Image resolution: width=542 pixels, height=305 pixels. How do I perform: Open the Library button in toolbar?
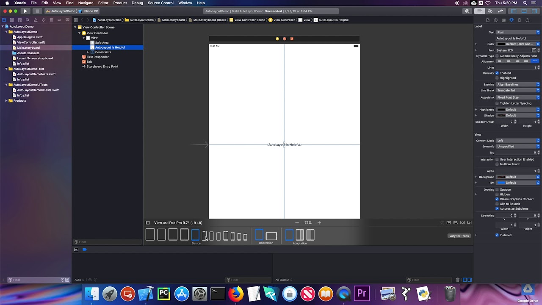(467, 11)
